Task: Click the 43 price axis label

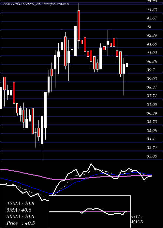Action: pos(149,27)
